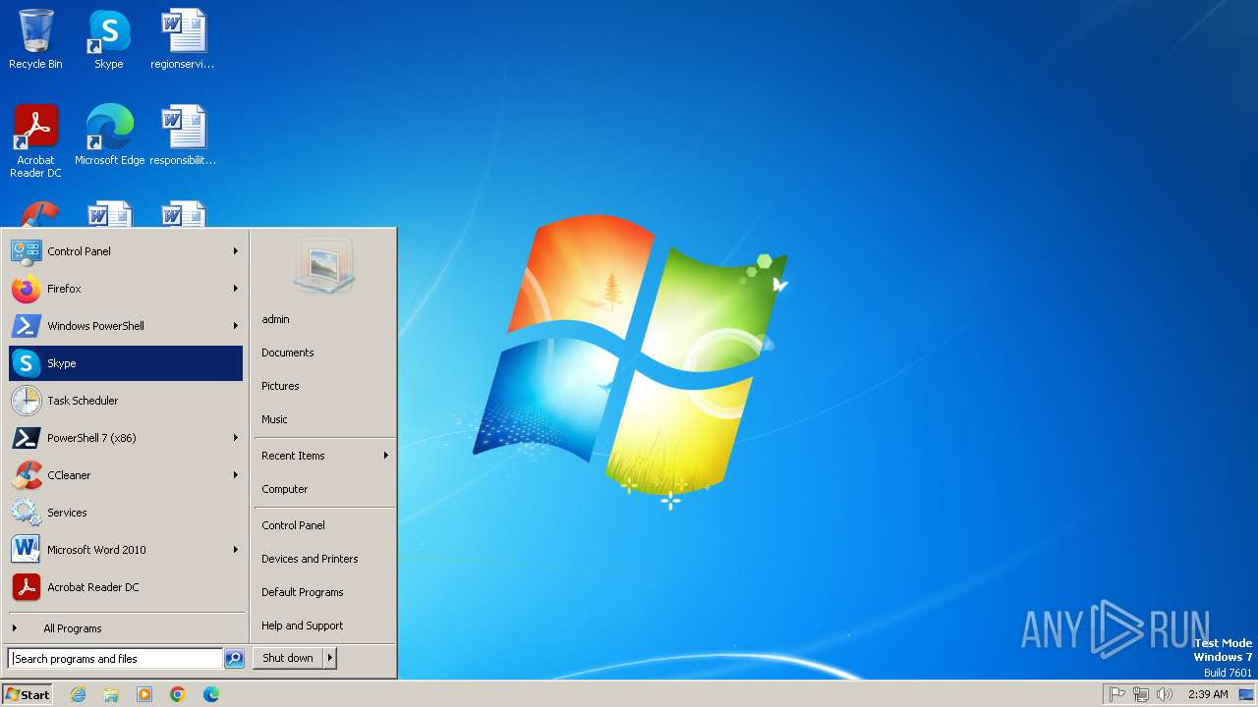
Task: Open Skype desktop shortcut icon
Action: point(109,39)
